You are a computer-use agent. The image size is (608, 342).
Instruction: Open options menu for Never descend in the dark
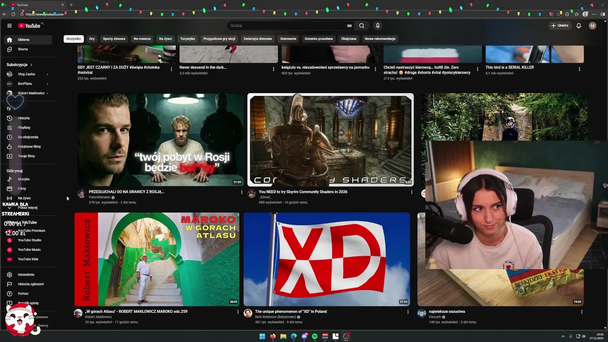click(x=273, y=69)
